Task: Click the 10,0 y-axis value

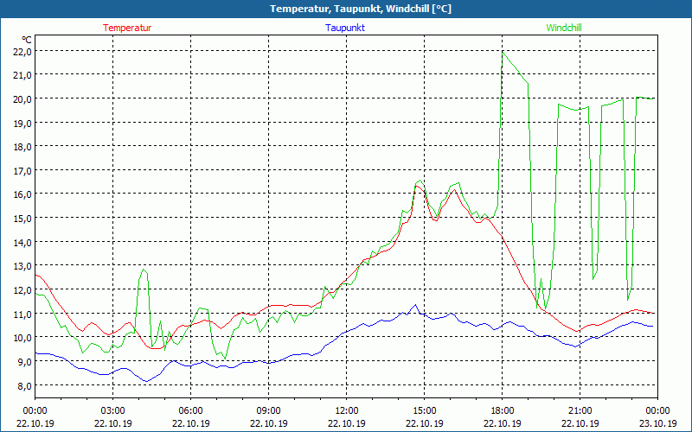Action: point(23,338)
